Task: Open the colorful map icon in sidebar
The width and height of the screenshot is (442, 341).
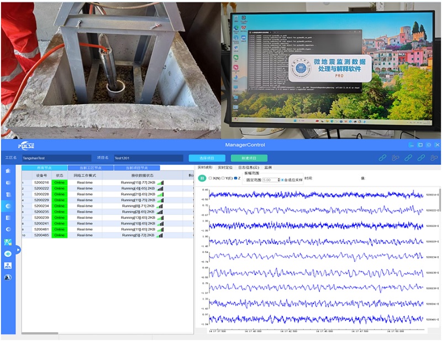Action: 8,242
